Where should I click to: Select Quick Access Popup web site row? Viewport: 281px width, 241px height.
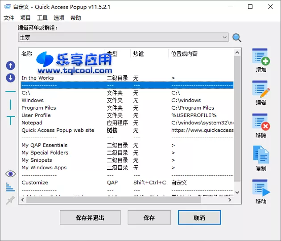pyautogui.click(x=127, y=130)
